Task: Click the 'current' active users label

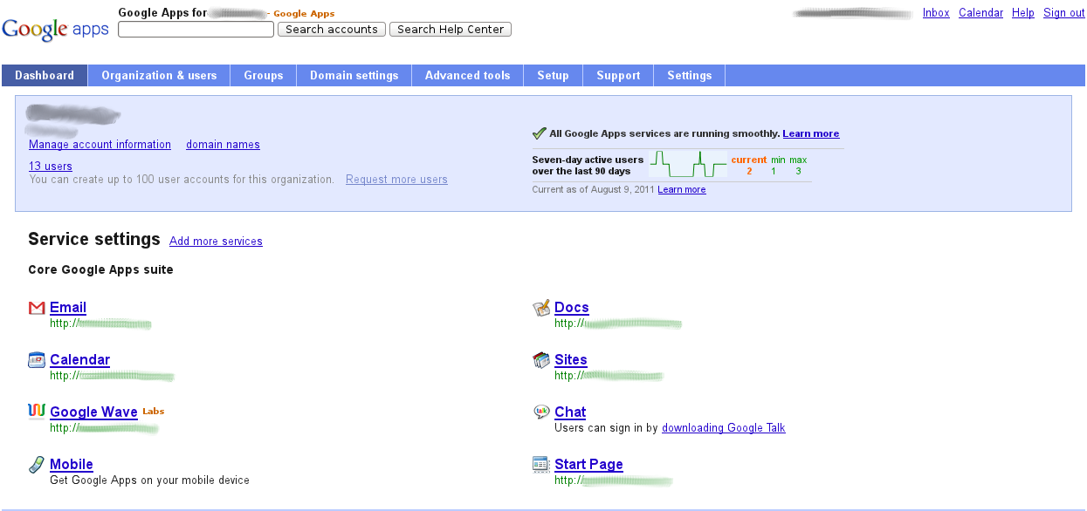Action: tap(749, 160)
